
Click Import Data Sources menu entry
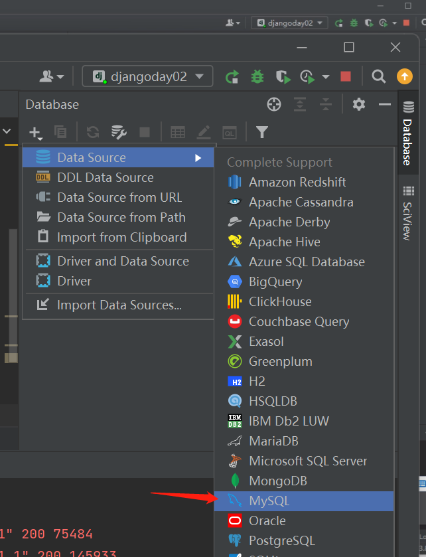(119, 305)
